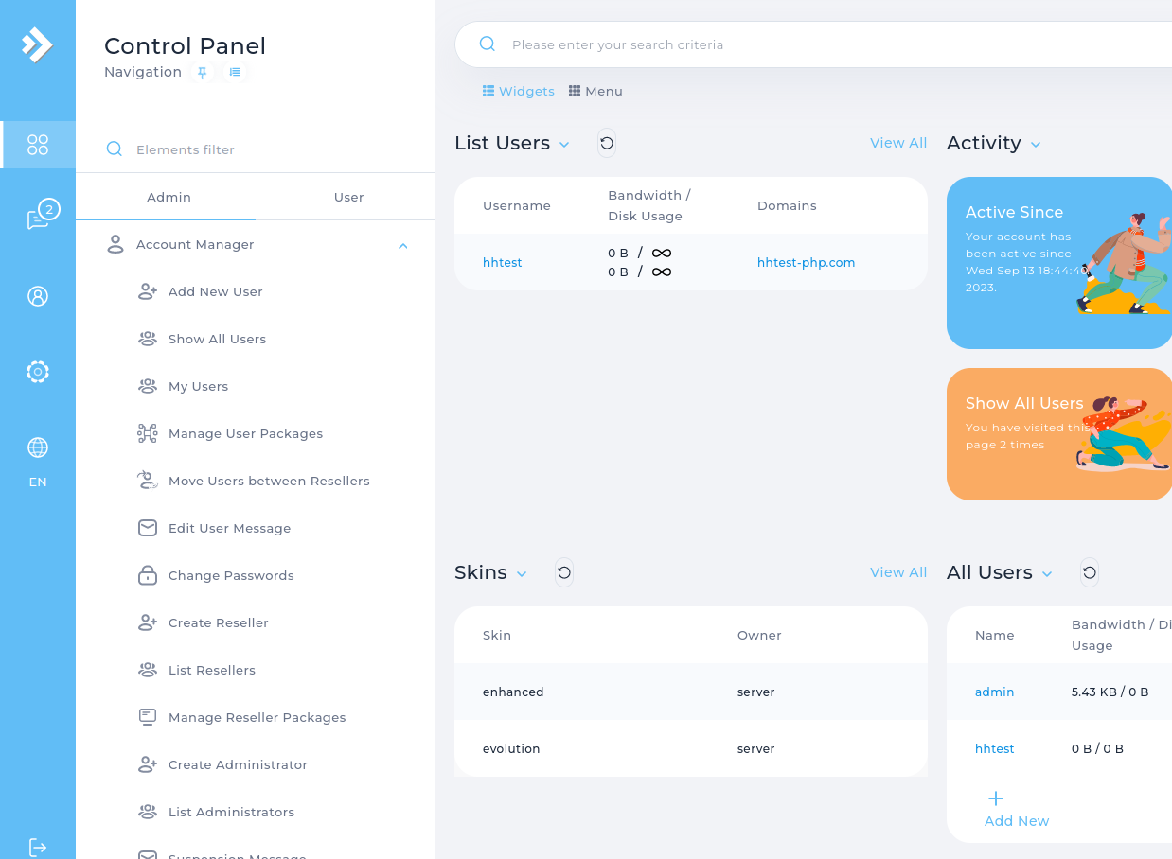Refresh the All Users widget

(1090, 572)
